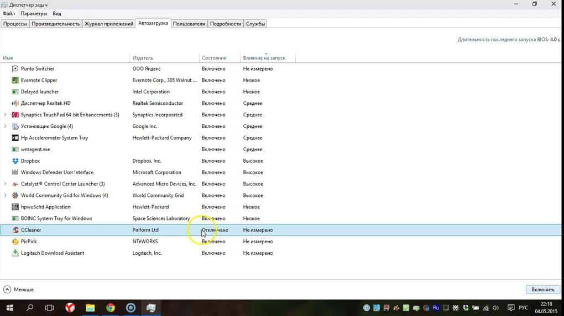Click the Realtek Semiconductor cell
Image resolution: width=564 pixels, height=316 pixels.
[158, 103]
